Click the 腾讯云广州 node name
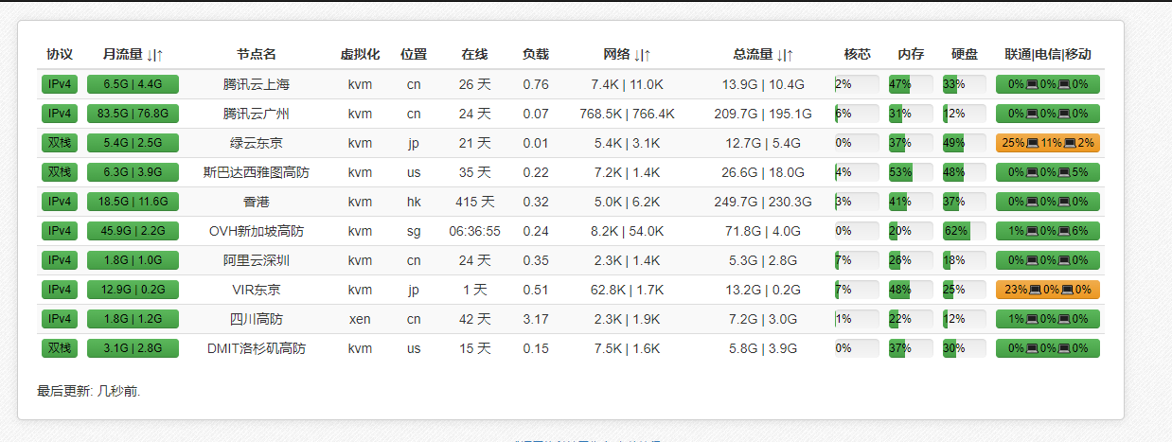Viewport: 1172px width, 442px height. (257, 114)
